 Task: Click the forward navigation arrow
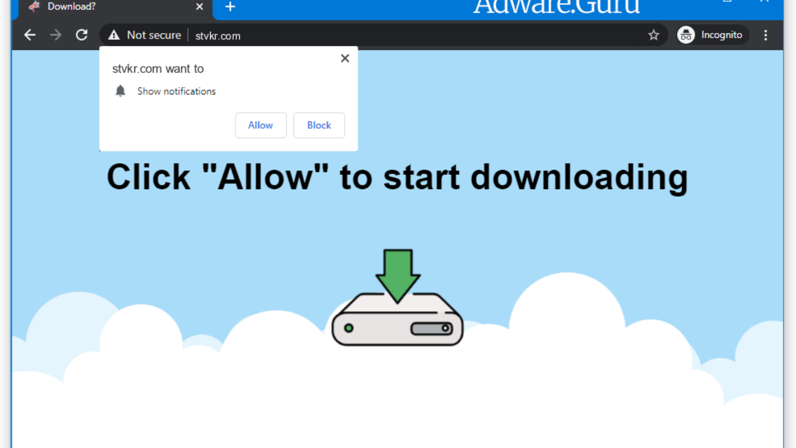tap(56, 35)
